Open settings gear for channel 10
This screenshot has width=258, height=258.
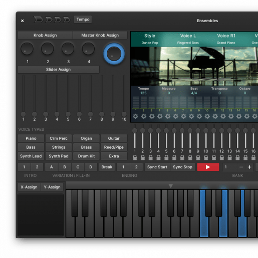pyautogui.click(x=207, y=116)
